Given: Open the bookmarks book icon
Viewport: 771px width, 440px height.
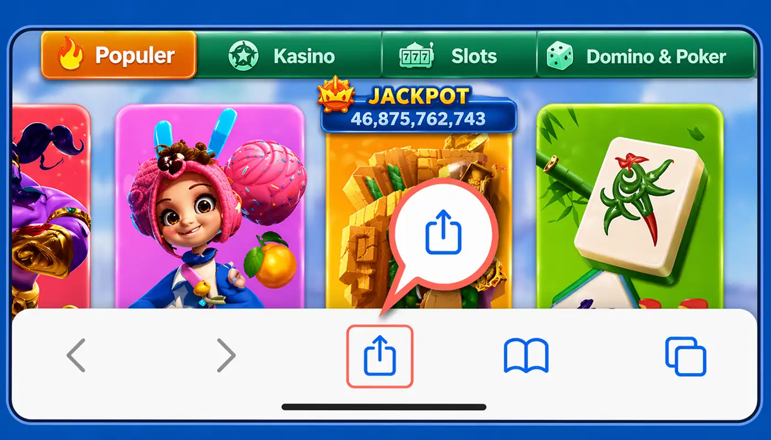Looking at the screenshot, I should click(526, 355).
